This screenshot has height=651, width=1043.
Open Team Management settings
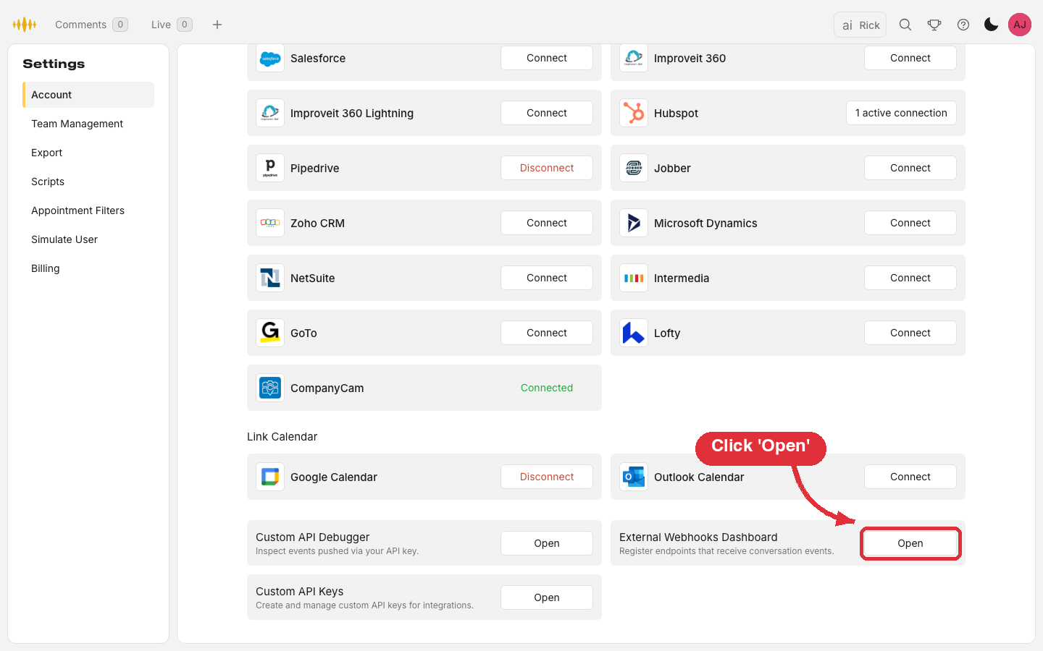coord(88,124)
